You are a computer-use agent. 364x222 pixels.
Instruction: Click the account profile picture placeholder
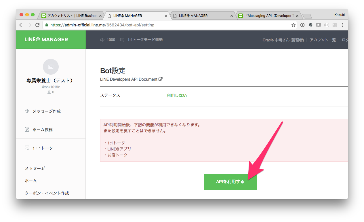[51, 67]
